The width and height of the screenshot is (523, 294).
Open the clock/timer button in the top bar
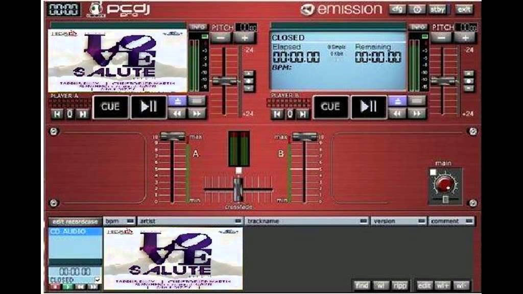click(417, 9)
